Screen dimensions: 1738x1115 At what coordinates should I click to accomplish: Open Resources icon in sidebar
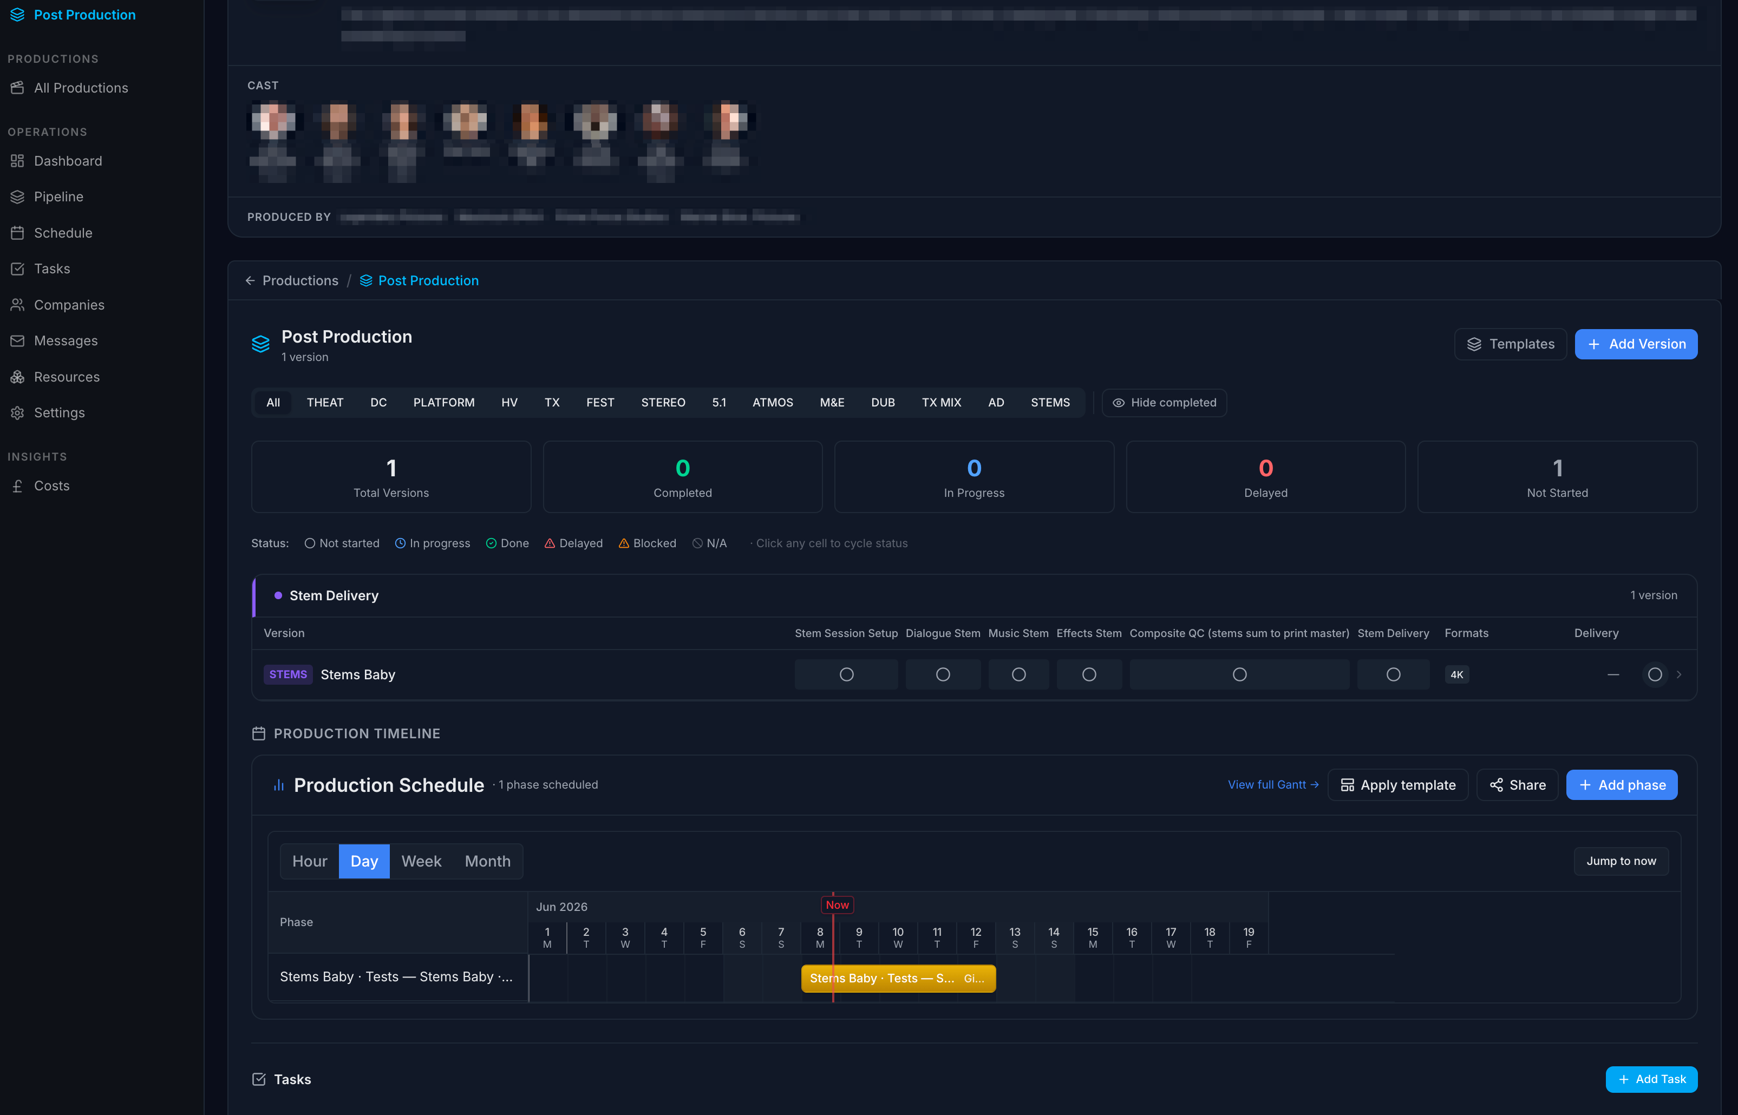coord(17,377)
